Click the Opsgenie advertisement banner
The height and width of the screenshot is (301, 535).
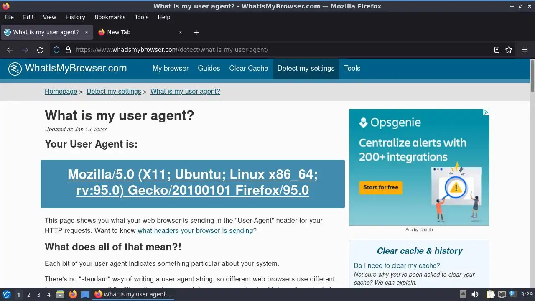pos(419,167)
